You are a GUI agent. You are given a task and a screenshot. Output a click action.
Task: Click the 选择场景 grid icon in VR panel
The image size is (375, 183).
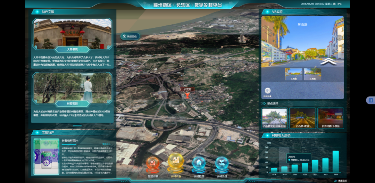tap(267, 91)
